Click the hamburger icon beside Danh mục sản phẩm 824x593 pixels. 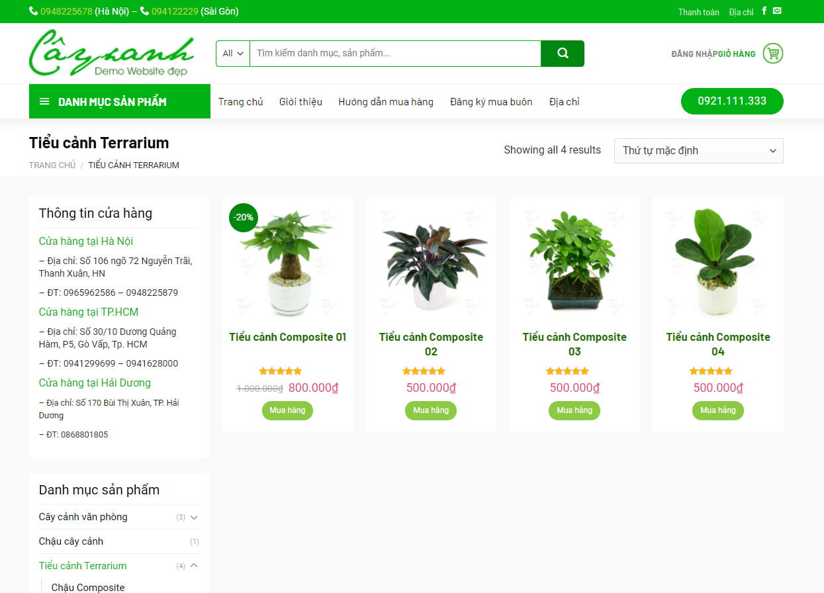point(44,102)
